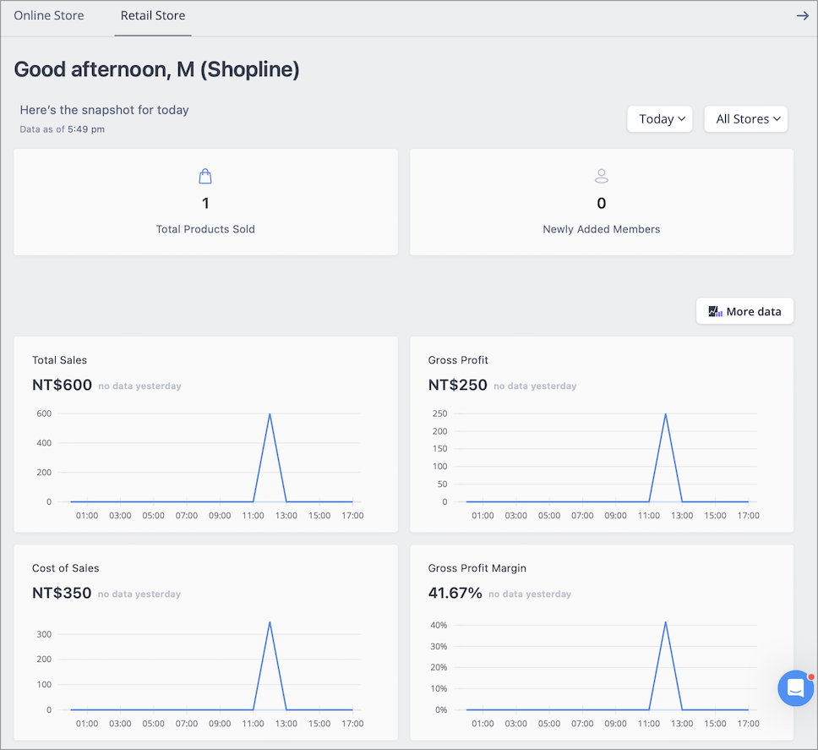Click the Cost of Sales chart title
This screenshot has height=750, width=818.
[66, 568]
